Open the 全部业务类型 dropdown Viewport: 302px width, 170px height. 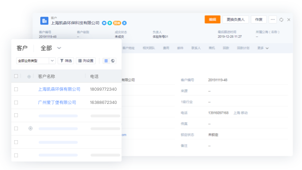[x=36, y=61]
